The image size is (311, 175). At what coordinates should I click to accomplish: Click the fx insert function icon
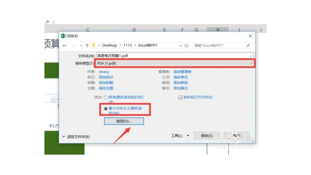point(48,22)
